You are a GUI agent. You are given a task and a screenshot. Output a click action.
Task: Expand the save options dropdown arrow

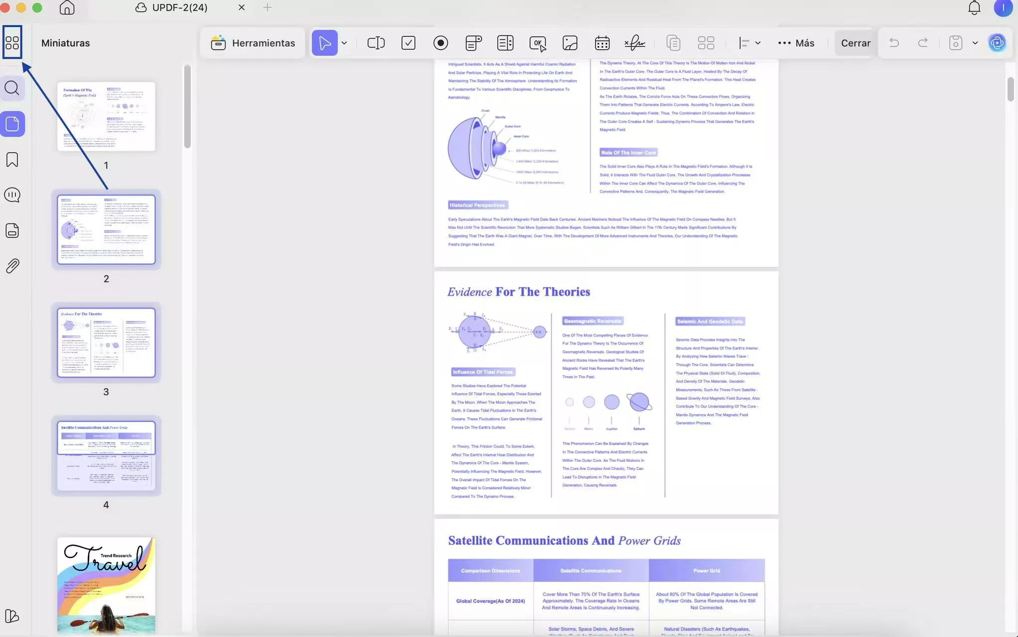point(975,43)
